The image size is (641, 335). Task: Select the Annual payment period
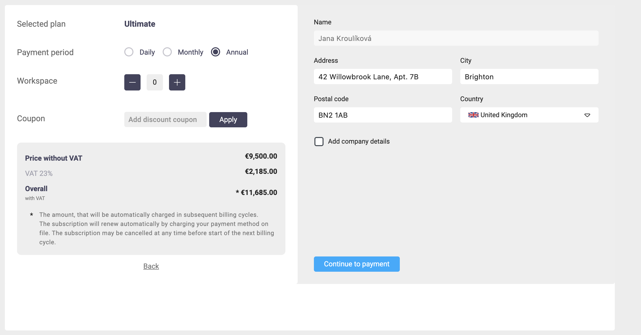[x=216, y=52]
